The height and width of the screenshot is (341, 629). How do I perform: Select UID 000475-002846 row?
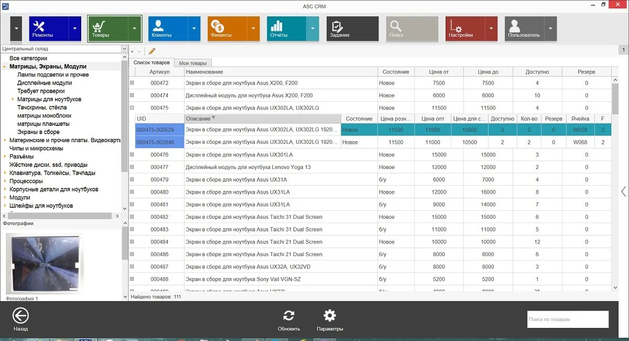coord(373,142)
